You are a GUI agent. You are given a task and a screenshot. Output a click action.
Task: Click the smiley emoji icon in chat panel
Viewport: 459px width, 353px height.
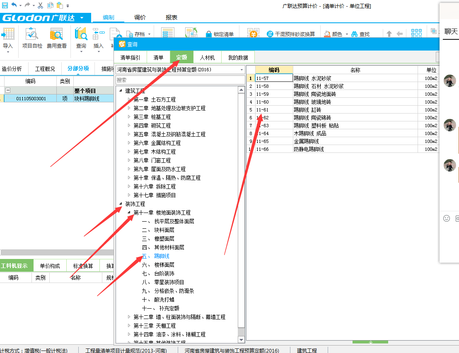tap(447, 218)
